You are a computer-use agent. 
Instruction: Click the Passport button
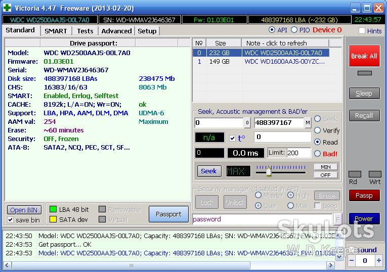(168, 214)
